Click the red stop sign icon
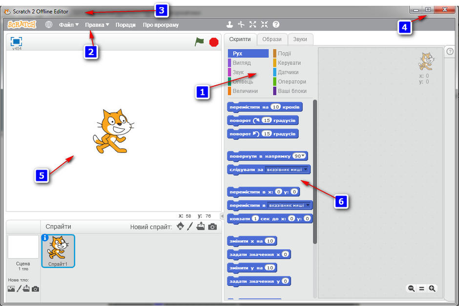 [x=213, y=42]
